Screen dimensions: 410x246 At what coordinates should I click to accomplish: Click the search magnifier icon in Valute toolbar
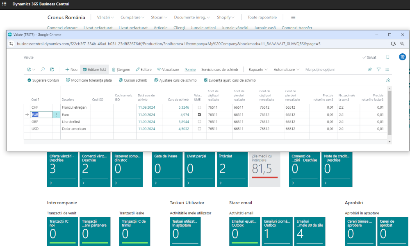(43, 70)
